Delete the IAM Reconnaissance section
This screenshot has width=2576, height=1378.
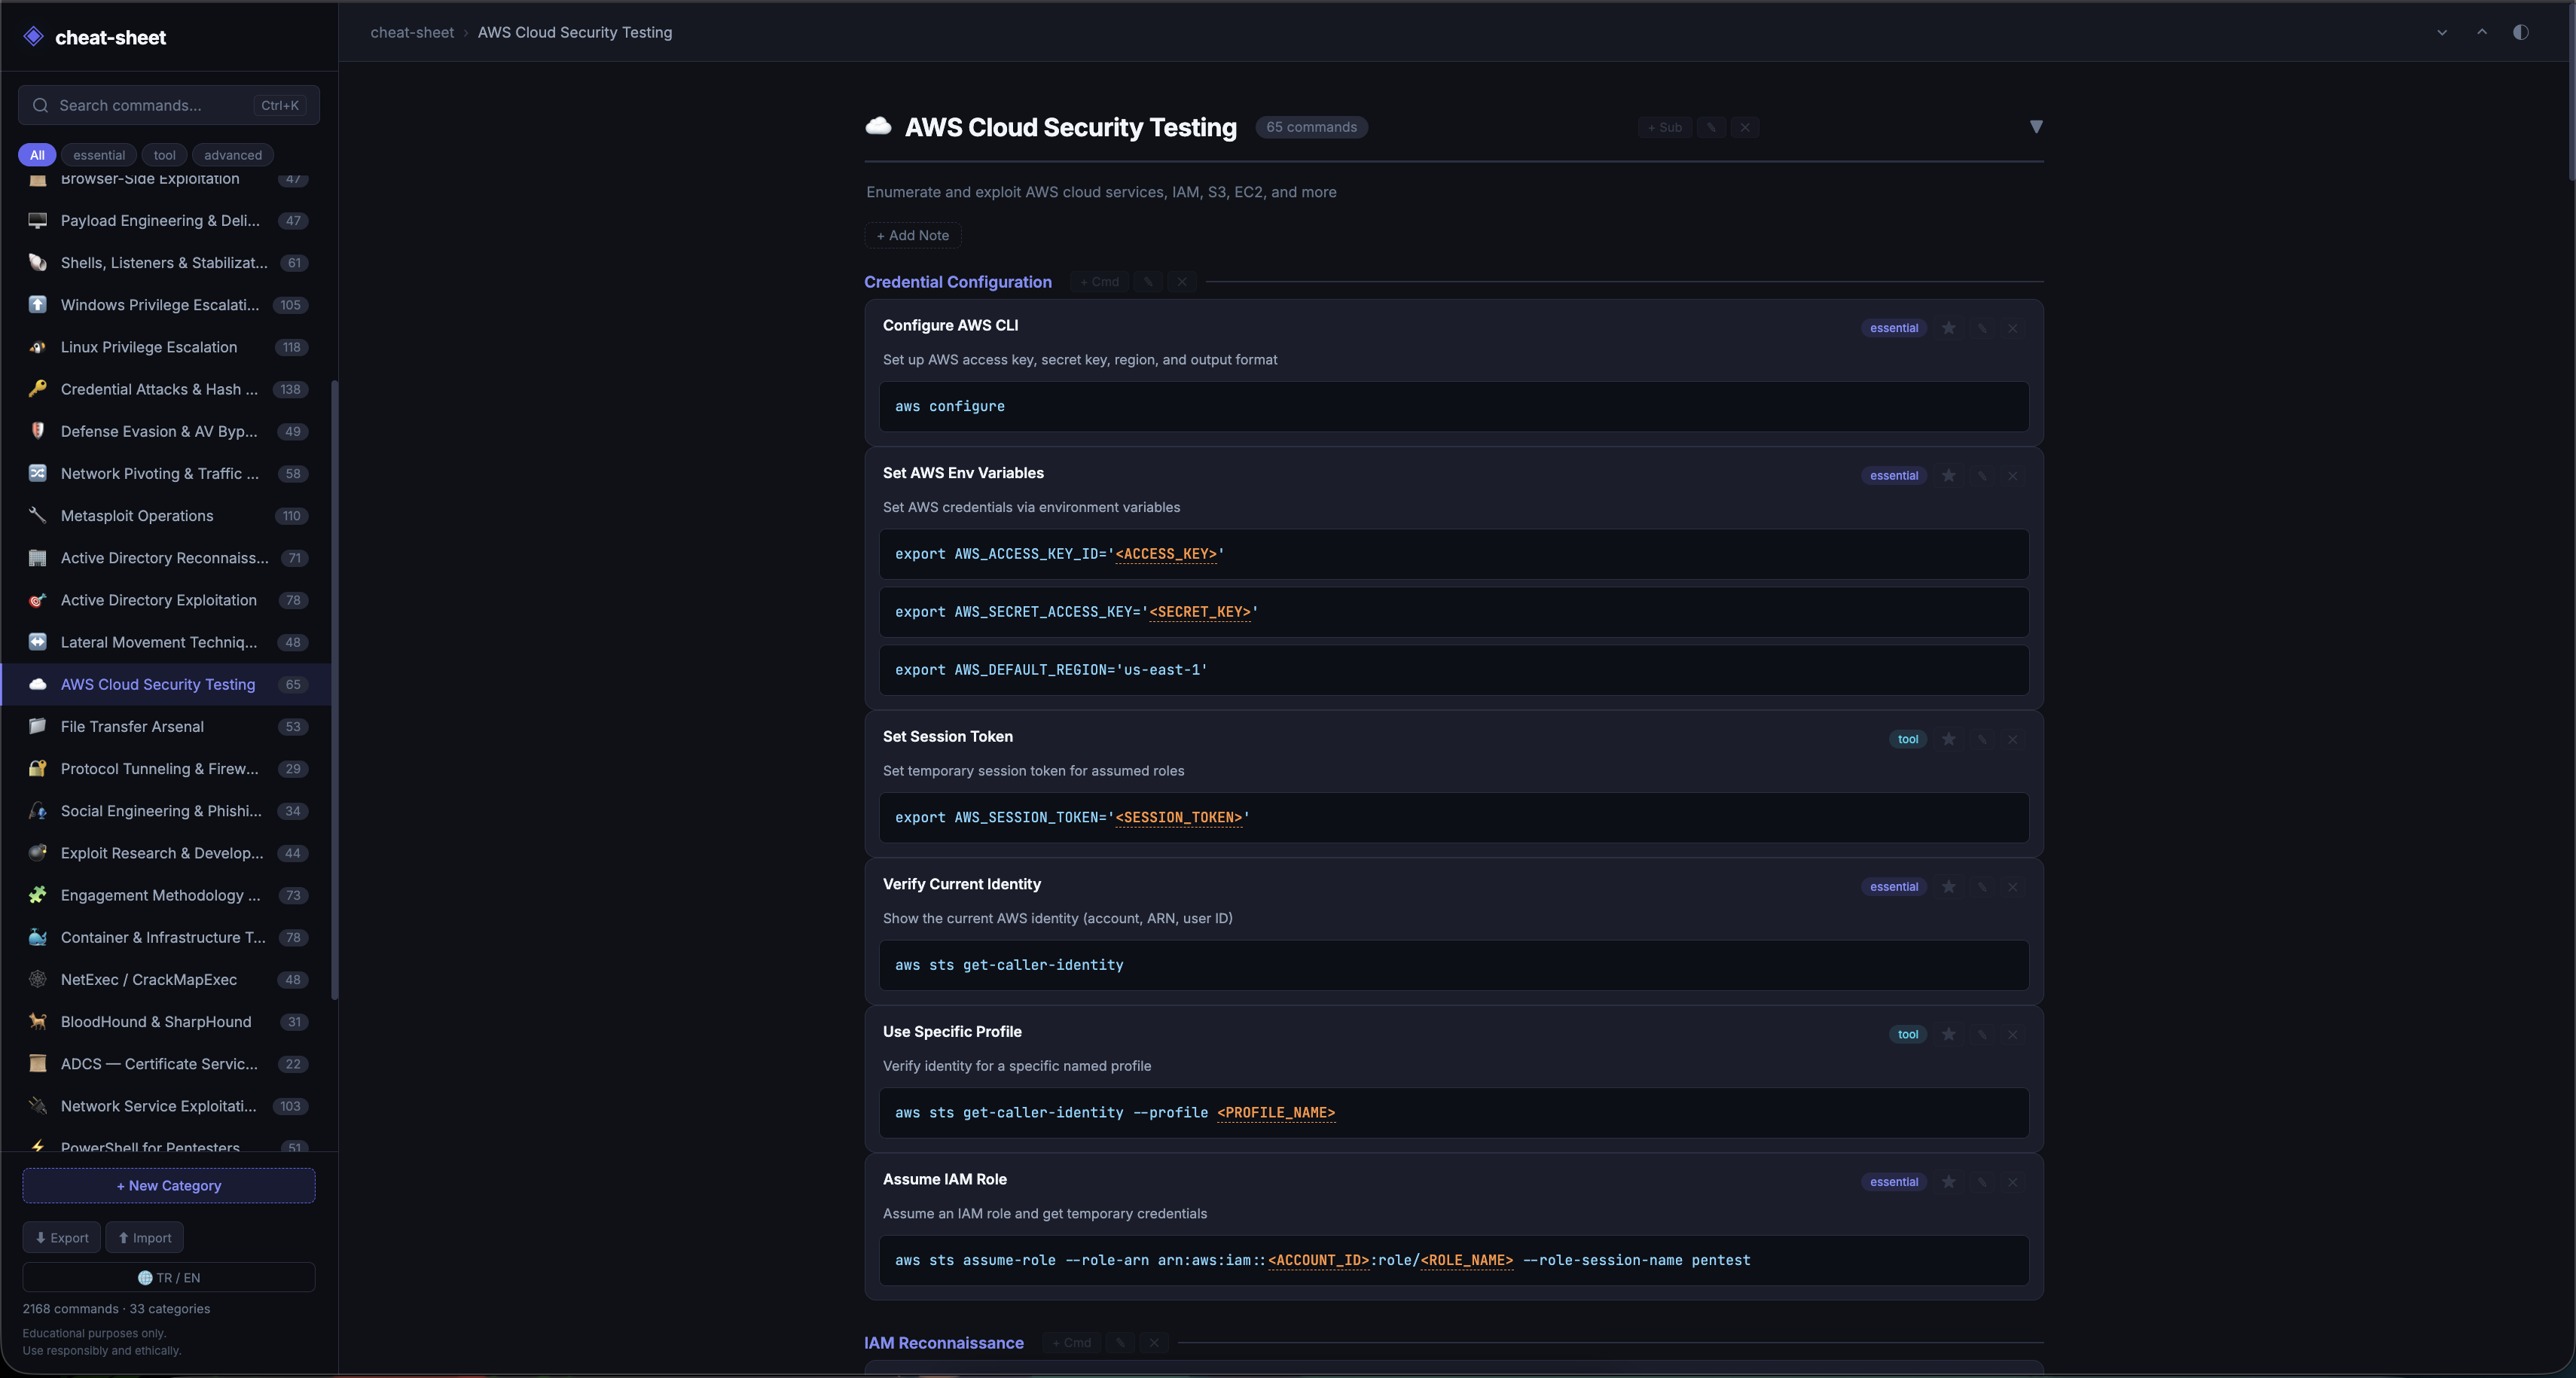click(1154, 1343)
